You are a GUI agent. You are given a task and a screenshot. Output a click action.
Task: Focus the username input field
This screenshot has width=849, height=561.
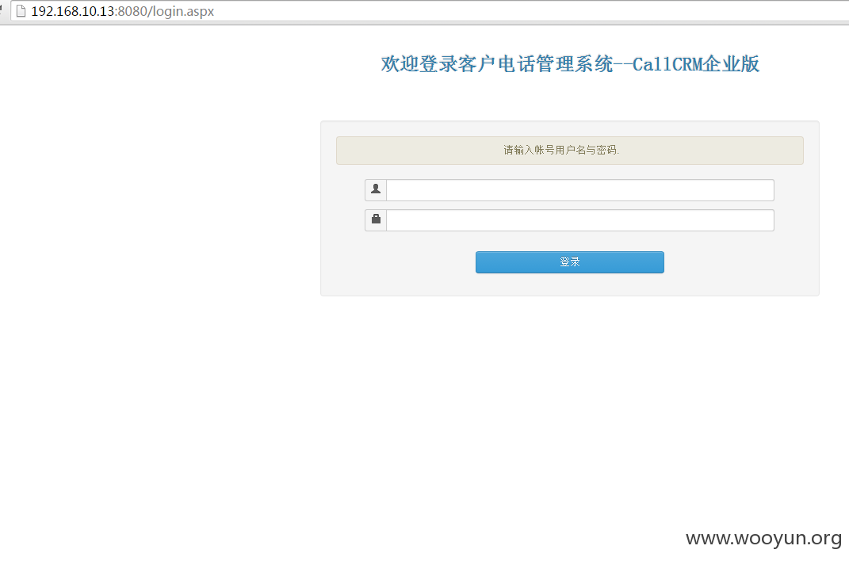tap(580, 190)
